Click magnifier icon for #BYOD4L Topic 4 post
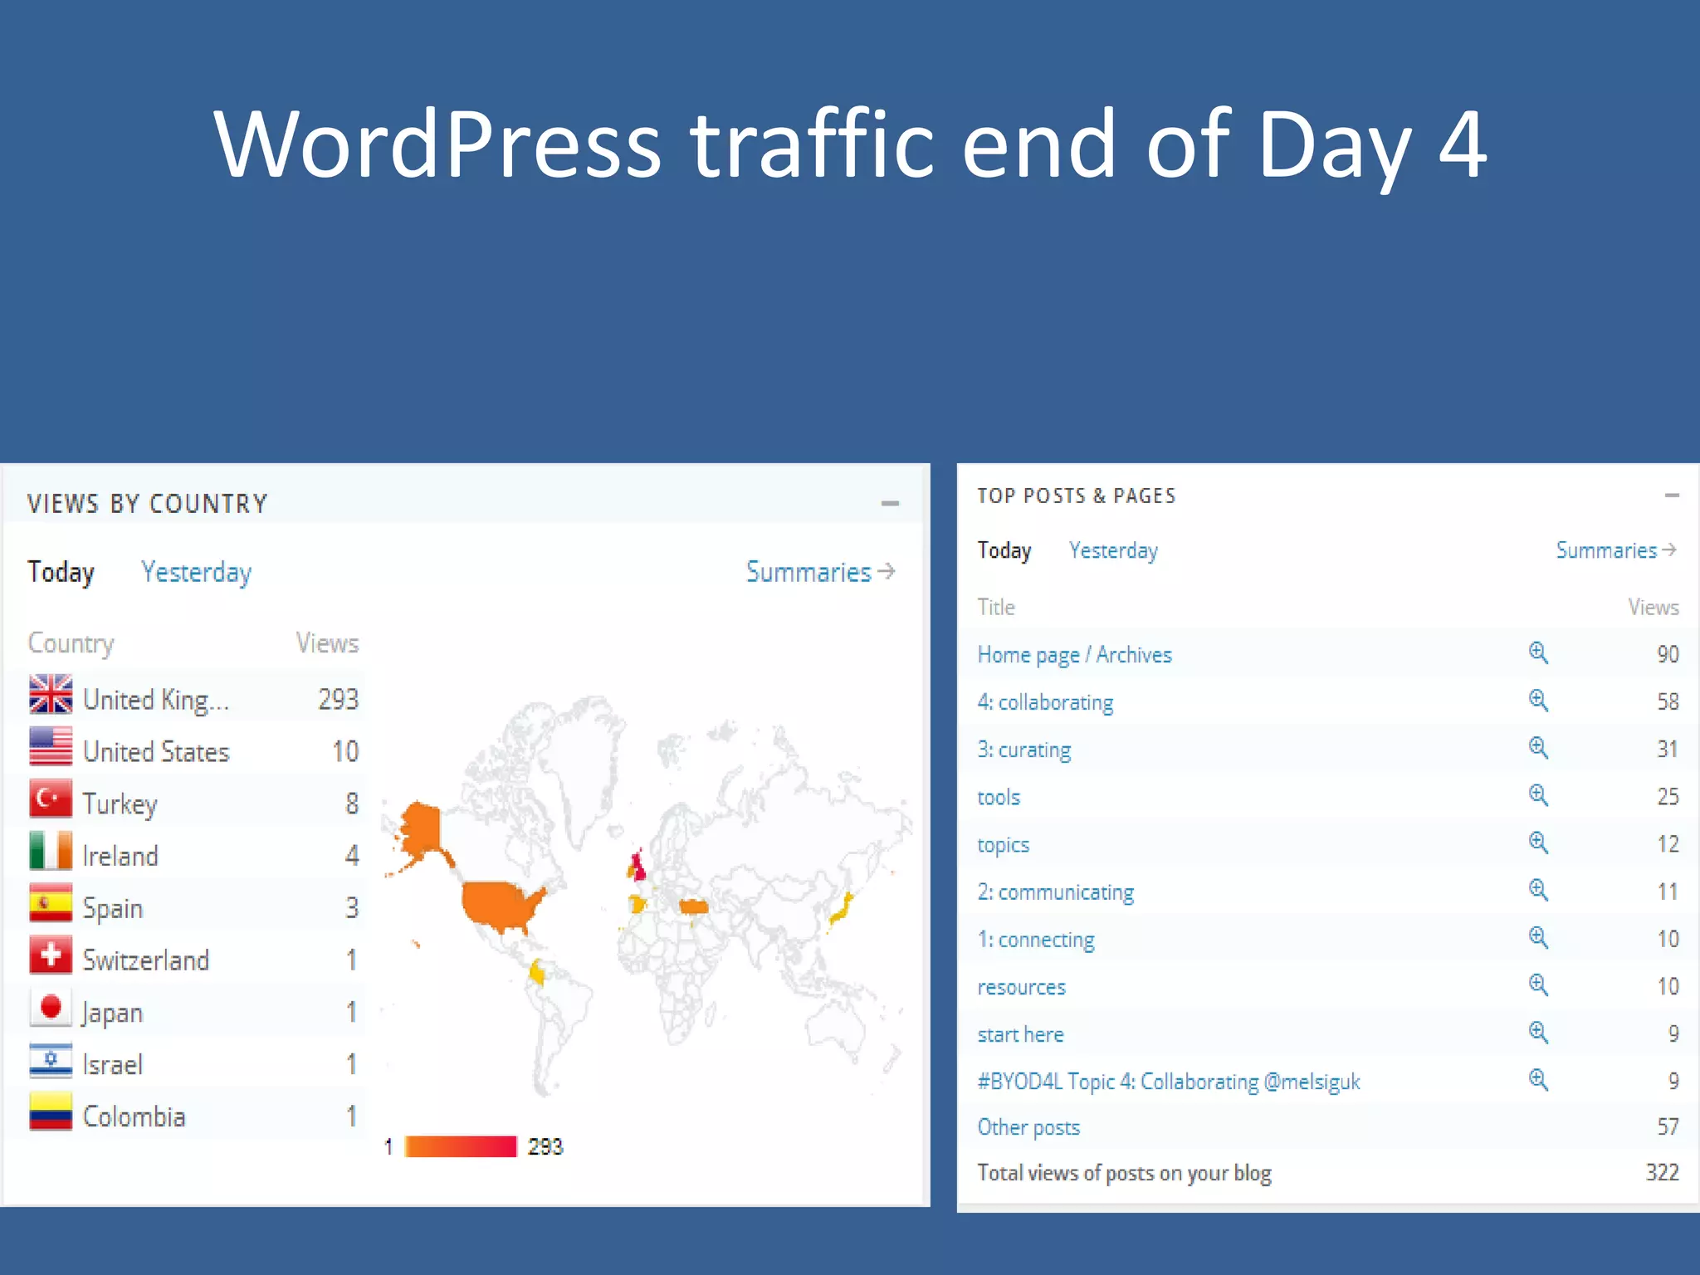The width and height of the screenshot is (1700, 1275). coord(1538,1080)
